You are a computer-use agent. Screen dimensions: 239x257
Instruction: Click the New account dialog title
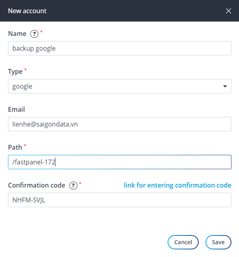[27, 11]
